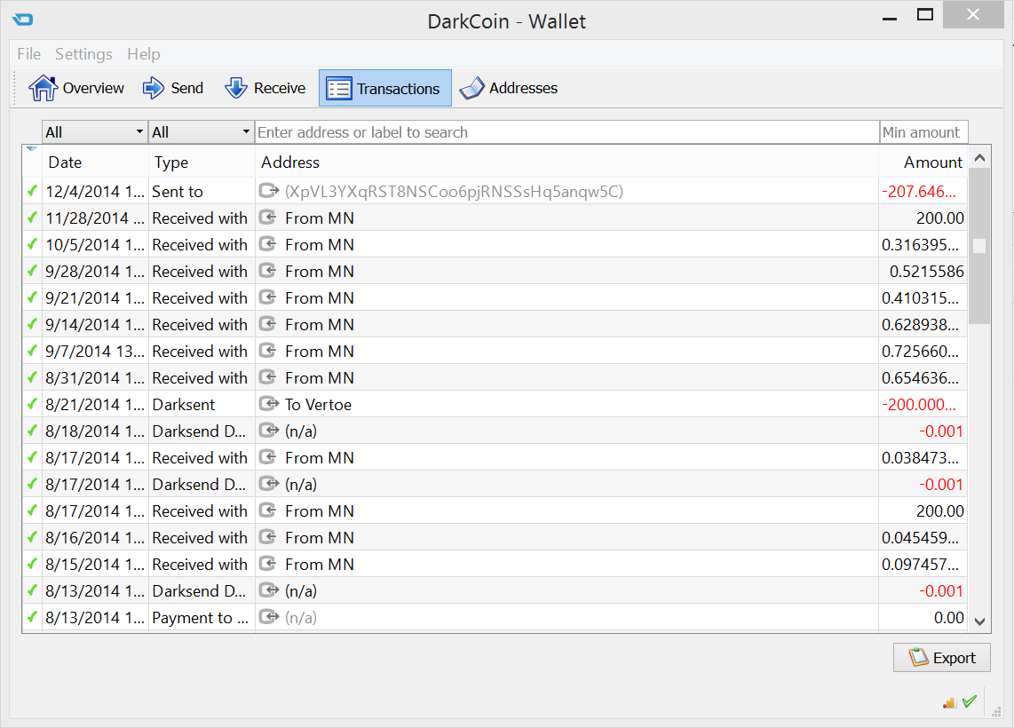Viewport: 1014px width, 728px height.
Task: Click the scrollbar down arrow
Action: pos(979,621)
